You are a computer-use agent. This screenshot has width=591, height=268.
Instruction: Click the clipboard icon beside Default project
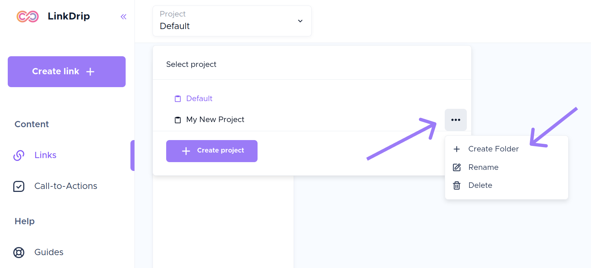[178, 99]
